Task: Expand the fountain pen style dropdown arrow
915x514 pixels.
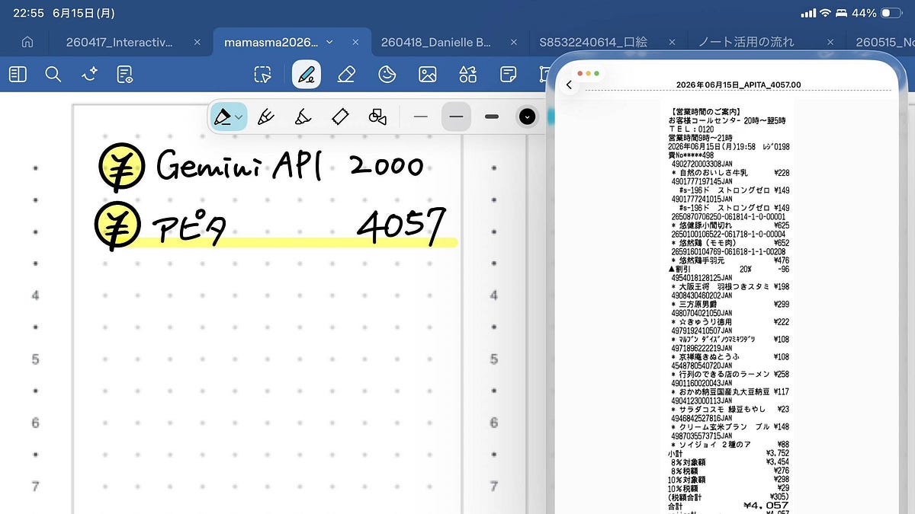Action: [x=239, y=117]
